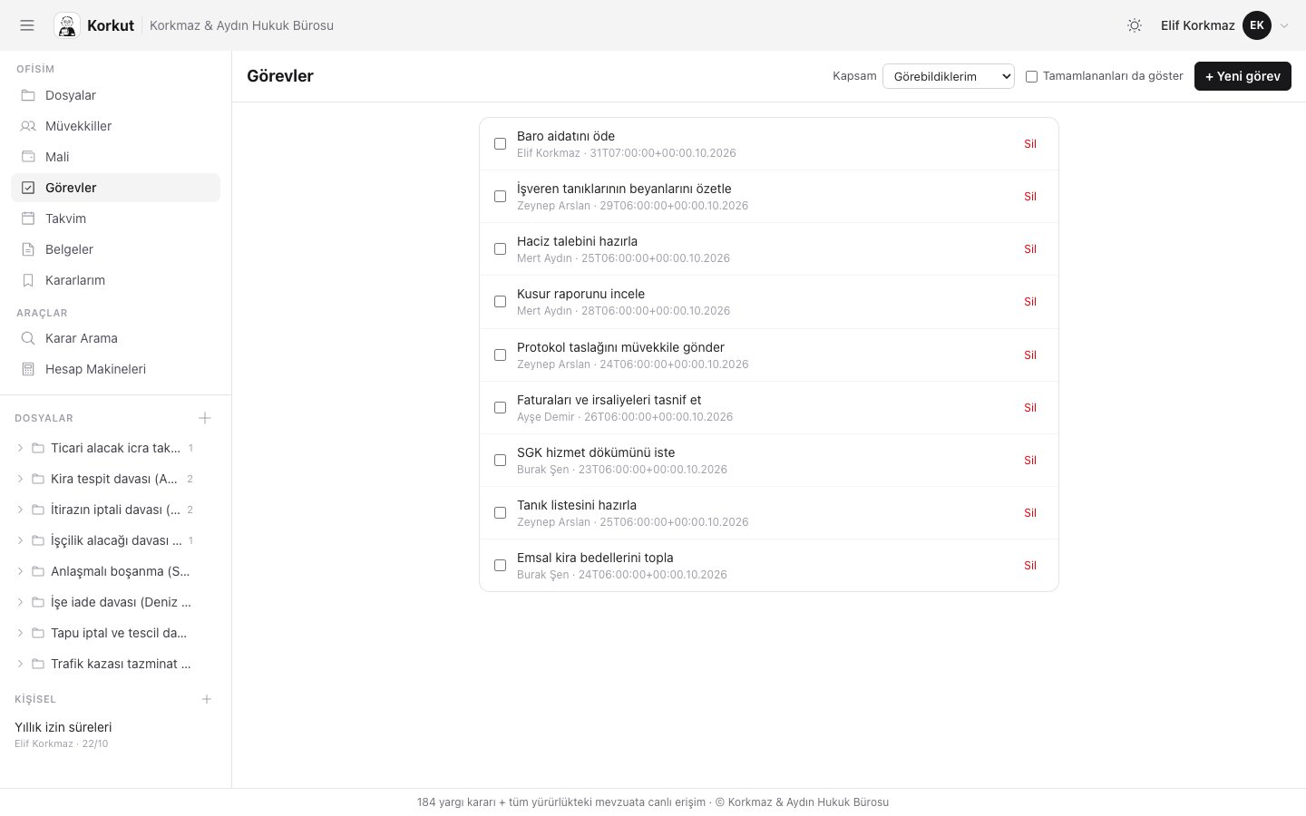Click the Karar Arama magnifier icon
Screen dimensions: 1306x816
[28, 338]
